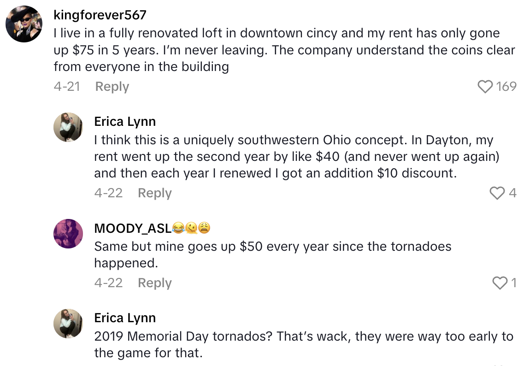Open Erica Lynn's profile avatar

point(68,127)
